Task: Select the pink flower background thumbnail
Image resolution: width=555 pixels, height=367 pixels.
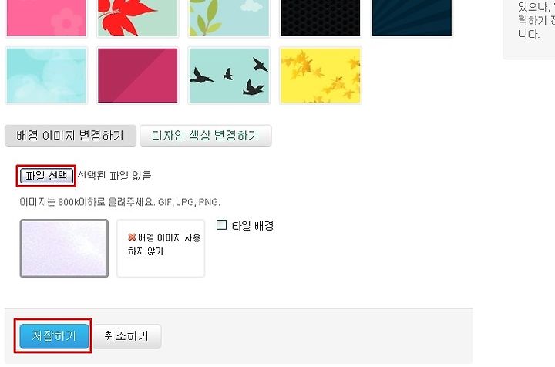Action: point(46,18)
